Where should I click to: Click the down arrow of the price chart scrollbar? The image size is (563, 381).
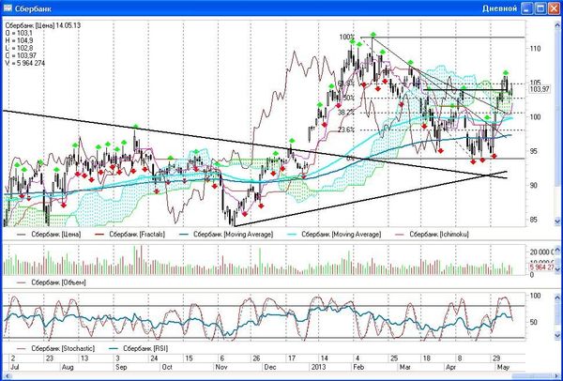[x=558, y=221]
